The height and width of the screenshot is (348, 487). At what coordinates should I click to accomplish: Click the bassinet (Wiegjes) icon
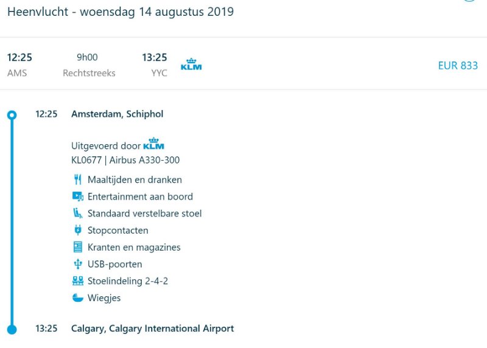pos(77,298)
